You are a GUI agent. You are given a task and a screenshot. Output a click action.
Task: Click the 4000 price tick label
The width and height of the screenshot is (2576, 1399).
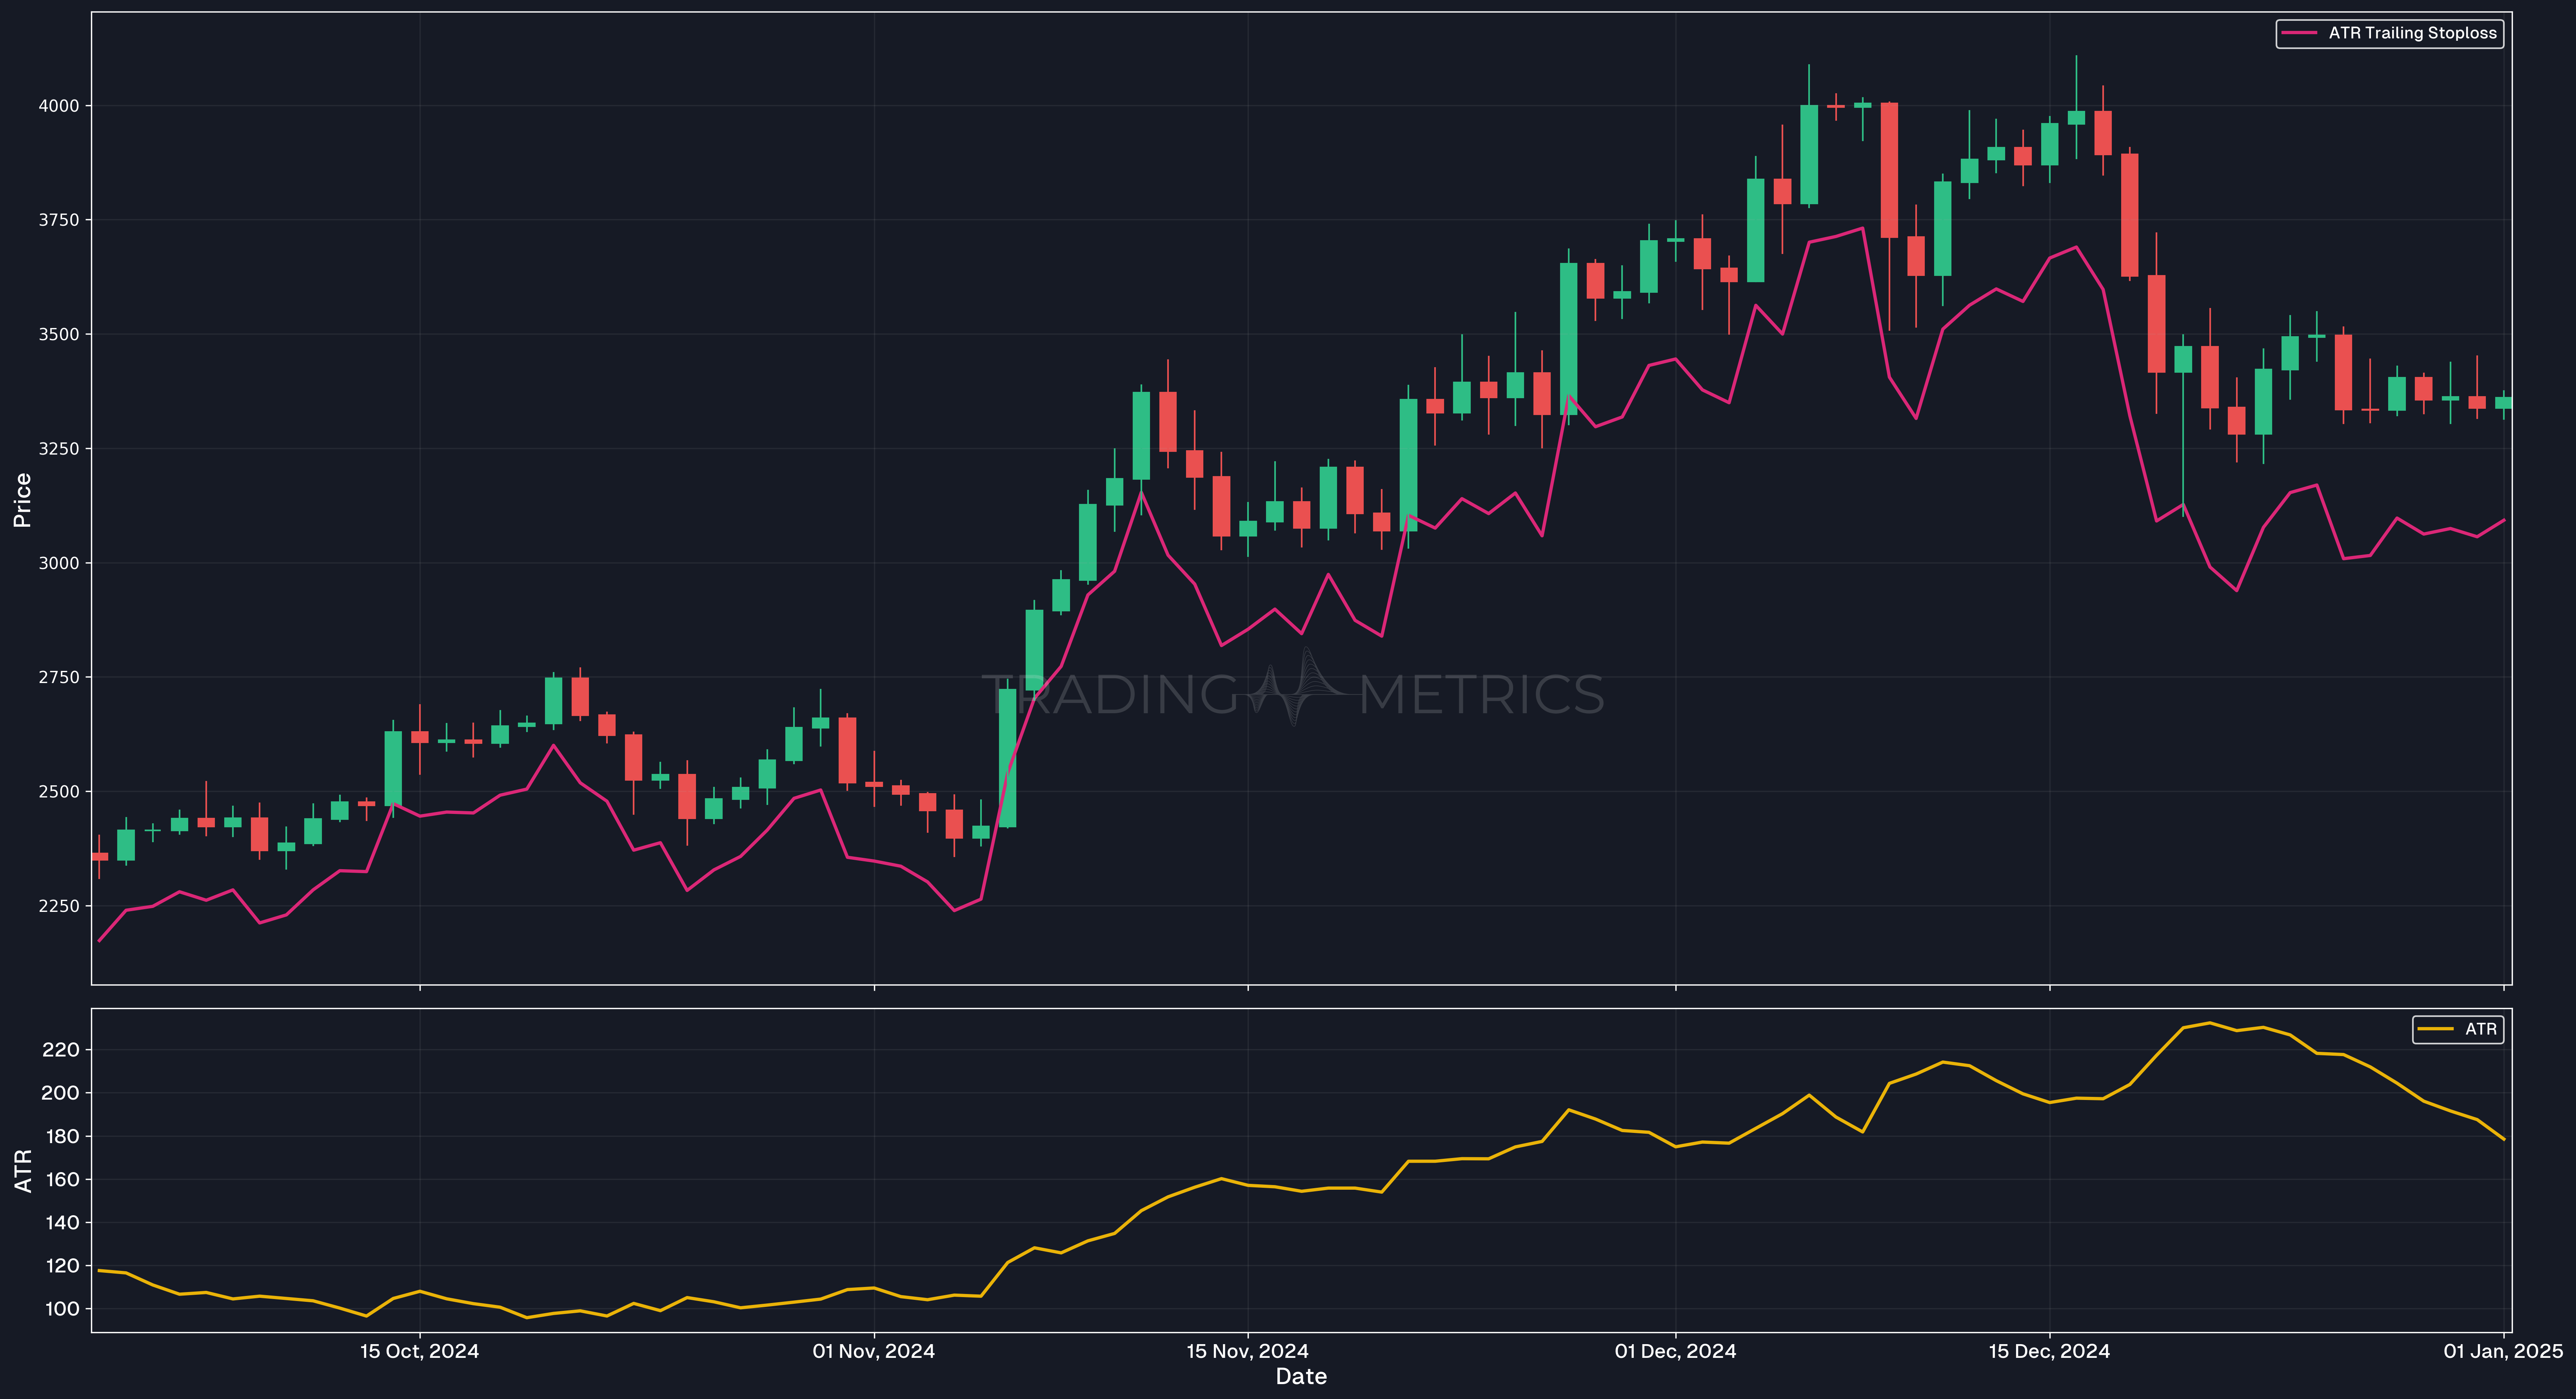coord(59,106)
